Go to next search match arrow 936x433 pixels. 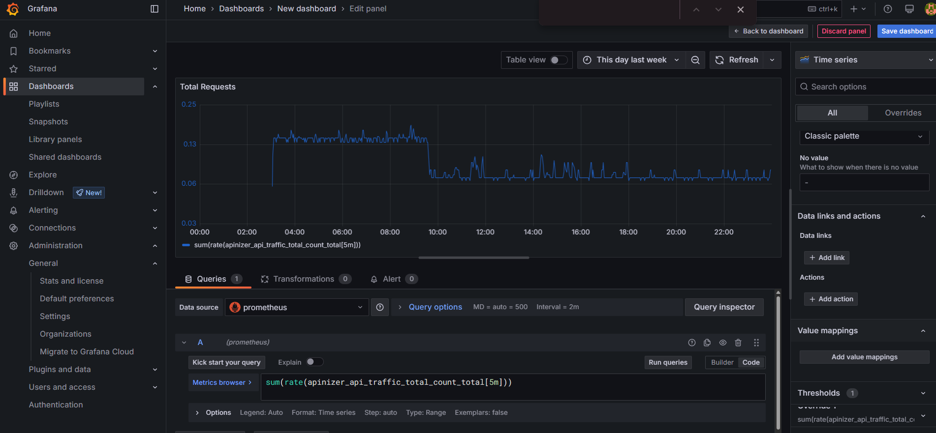[x=718, y=9]
